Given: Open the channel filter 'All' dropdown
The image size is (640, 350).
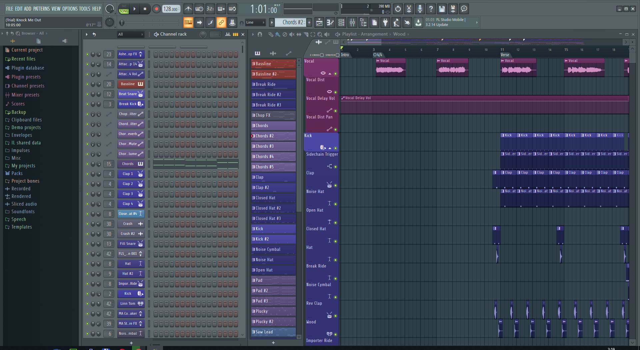Looking at the screenshot, I should 130,34.
